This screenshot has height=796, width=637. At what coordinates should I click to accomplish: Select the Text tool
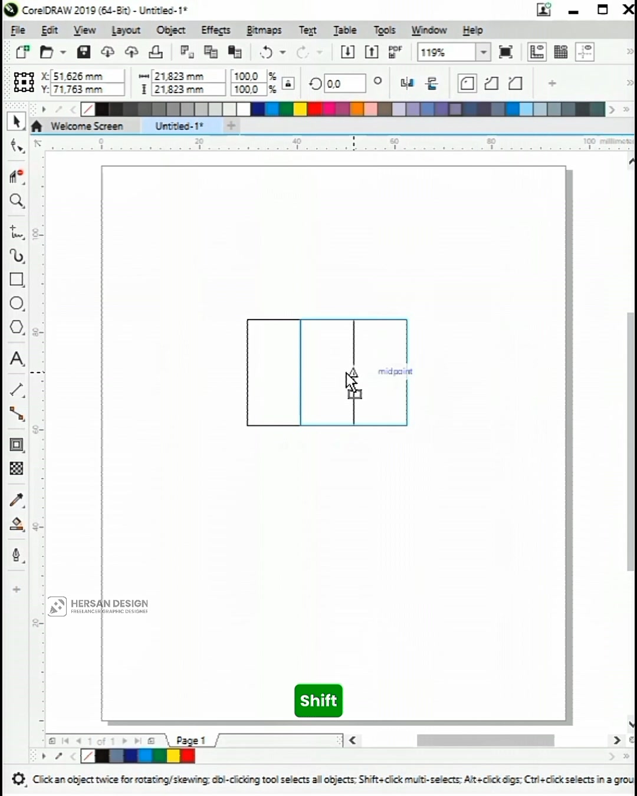(x=17, y=358)
